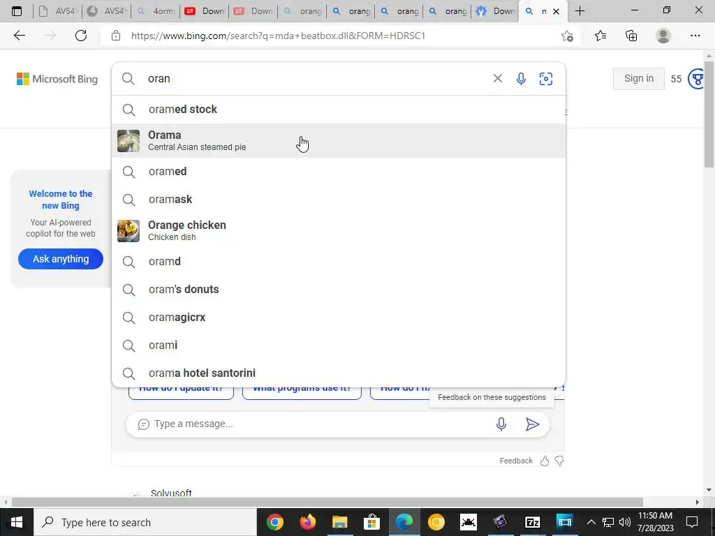This screenshot has height=536, width=715.
Task: Open Microsoft Store from taskbar
Action: [371, 522]
